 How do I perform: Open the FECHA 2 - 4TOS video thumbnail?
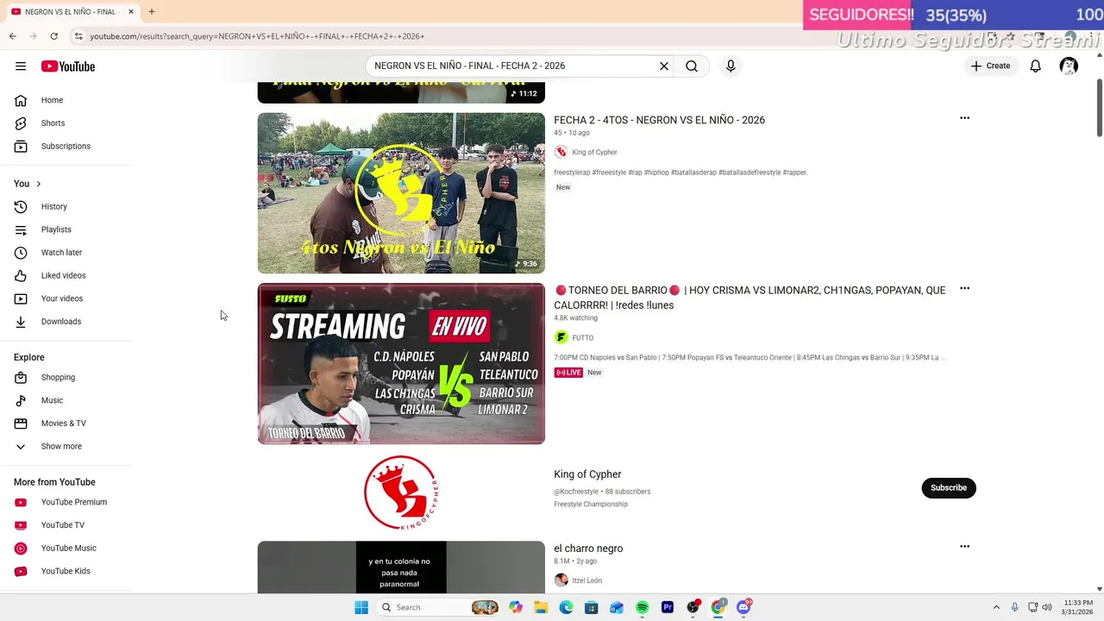click(x=401, y=193)
